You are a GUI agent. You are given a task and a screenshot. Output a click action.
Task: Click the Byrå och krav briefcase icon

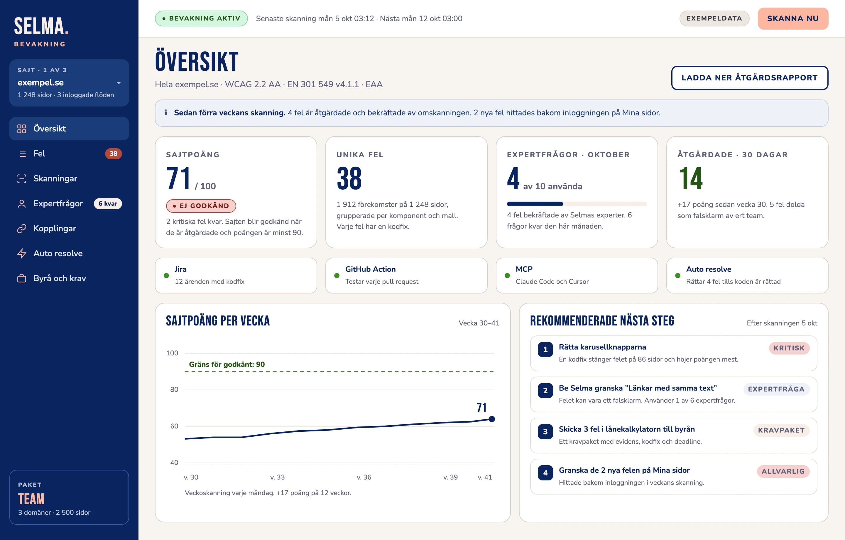22,279
